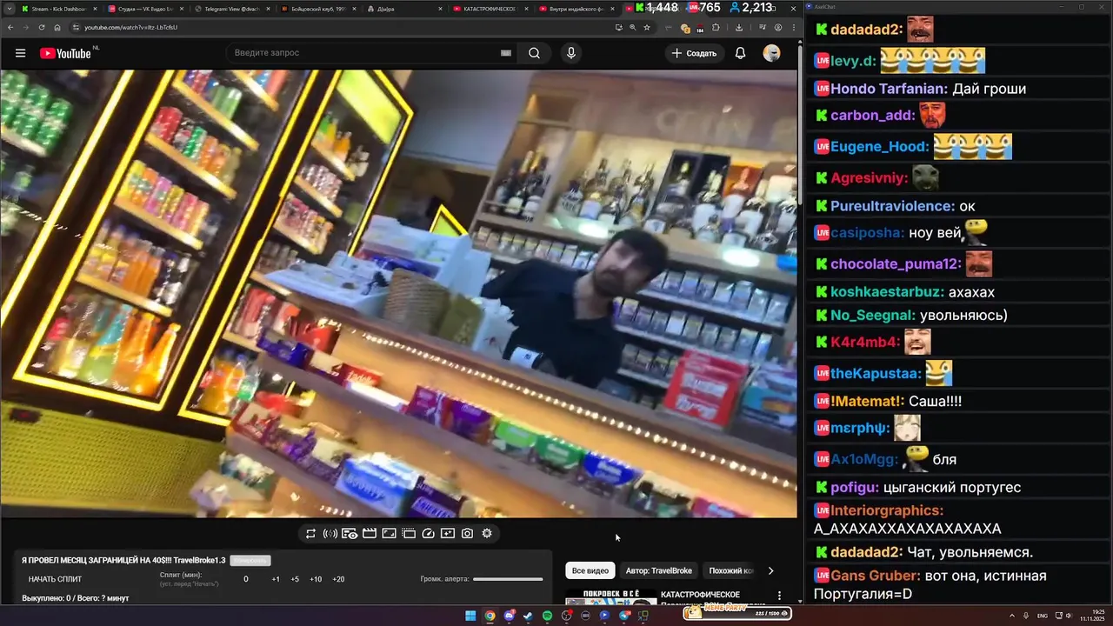The width and height of the screenshot is (1113, 626).
Task: Add +10 minutes to split
Action: pyautogui.click(x=316, y=579)
